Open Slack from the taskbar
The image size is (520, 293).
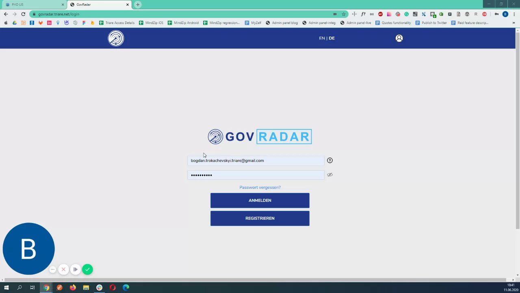99,288
